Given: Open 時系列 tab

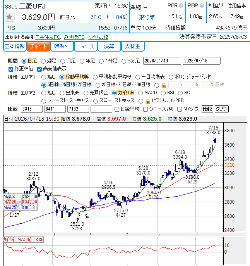Looking at the screenshot, I should 62,47.
